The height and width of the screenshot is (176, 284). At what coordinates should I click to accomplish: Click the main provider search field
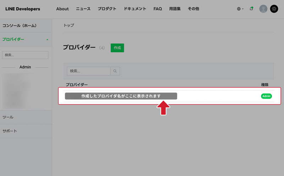pyautogui.click(x=88, y=71)
